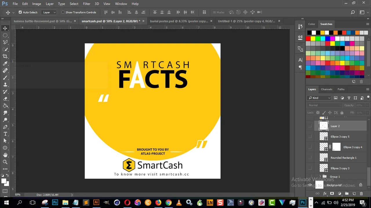This screenshot has width=371, height=208.
Task: Delete layer trash icon in Layers panel
Action: tap(361, 194)
